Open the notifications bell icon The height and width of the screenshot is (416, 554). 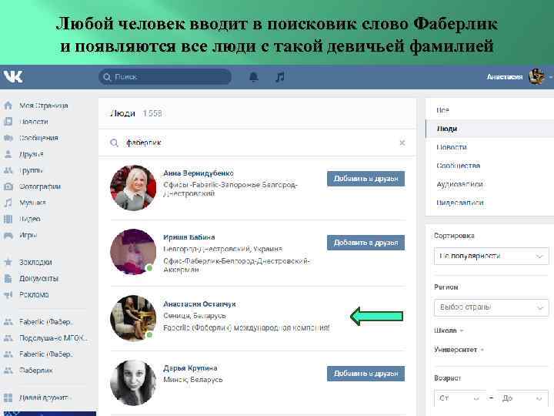tap(253, 77)
